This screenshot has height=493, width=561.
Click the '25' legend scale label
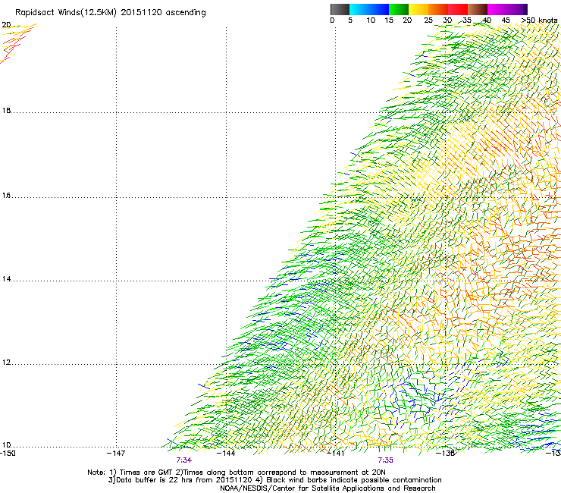(x=428, y=20)
